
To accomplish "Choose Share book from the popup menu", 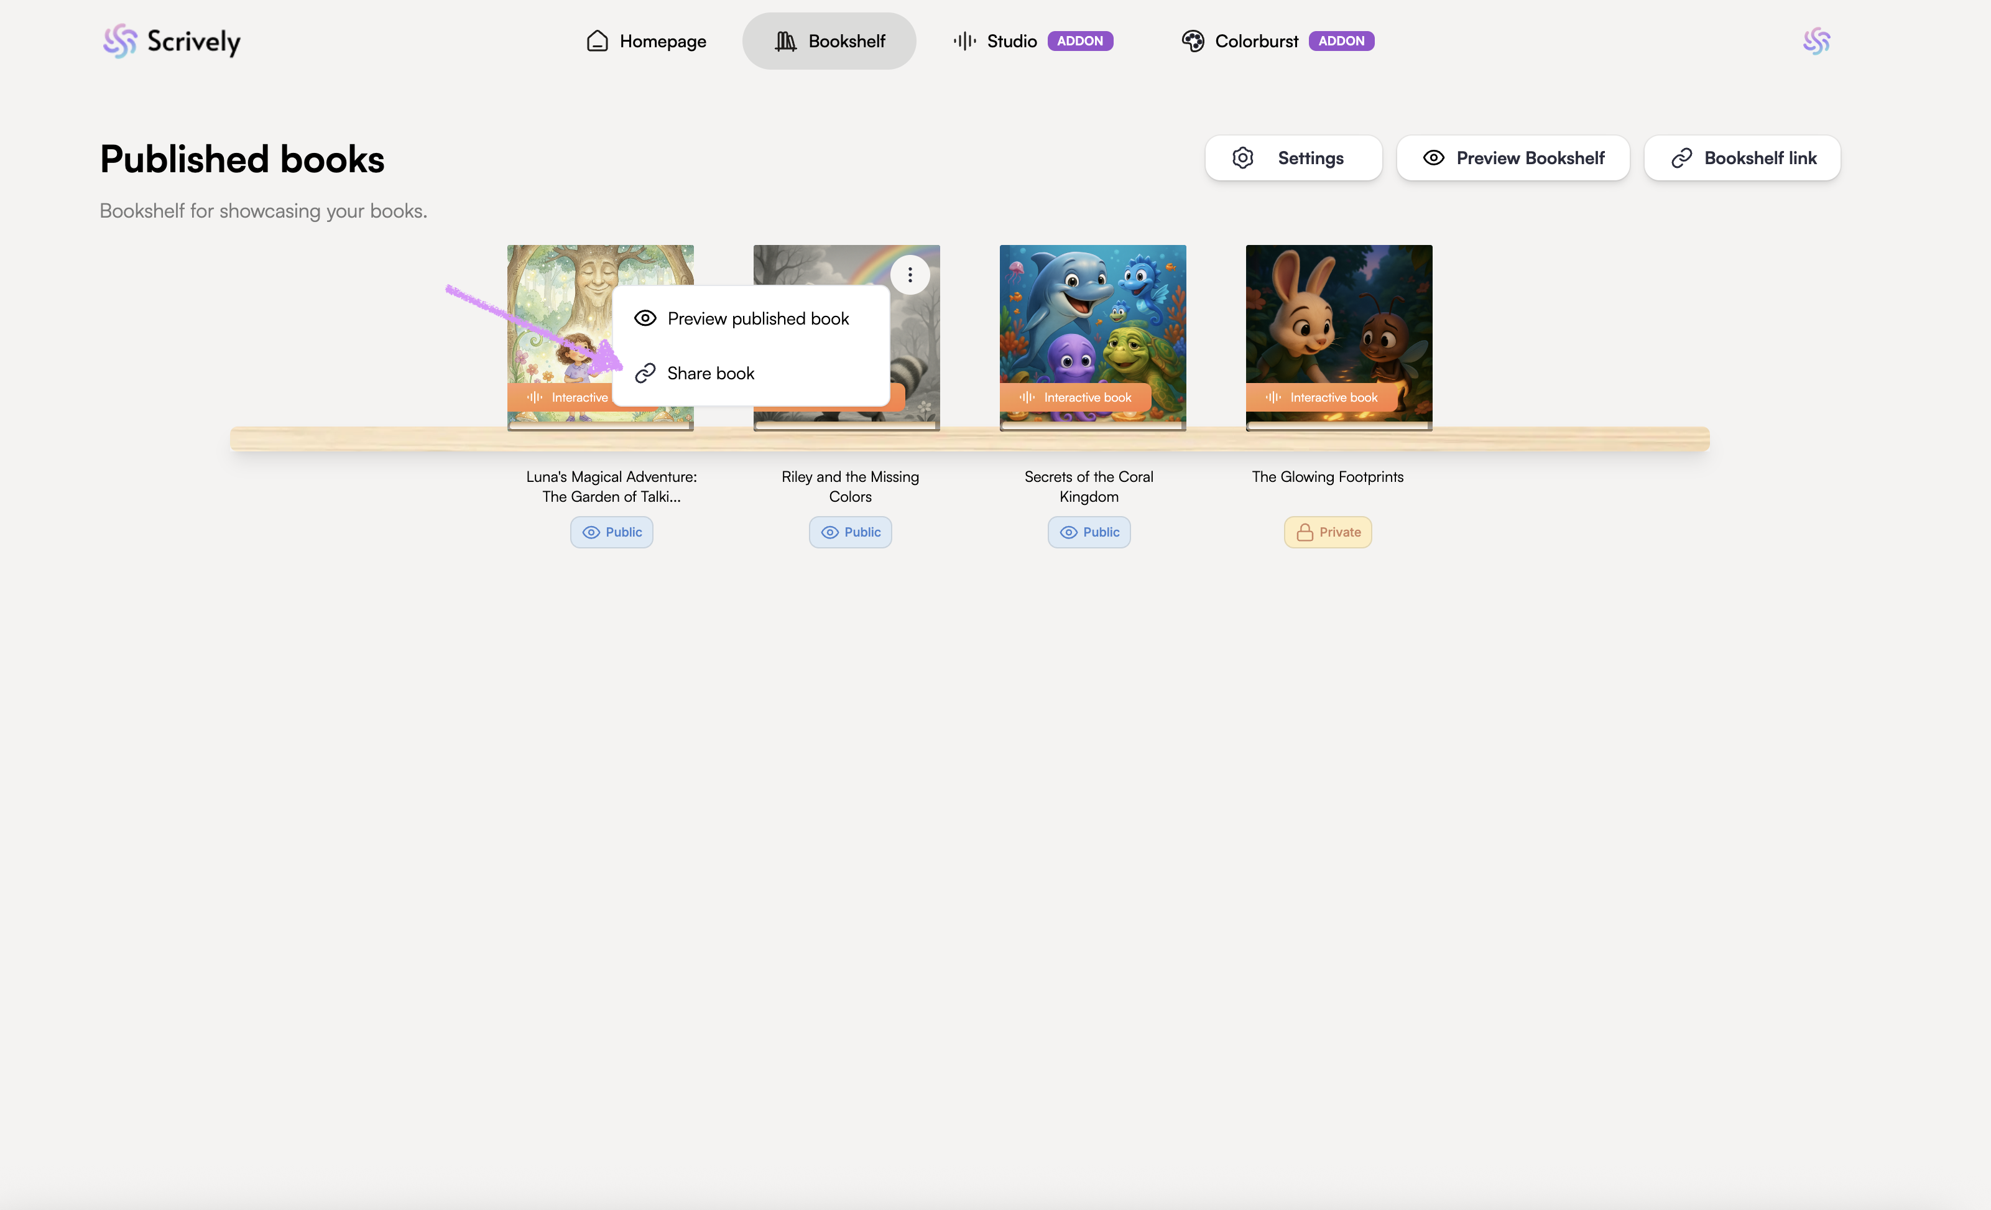I will (710, 374).
